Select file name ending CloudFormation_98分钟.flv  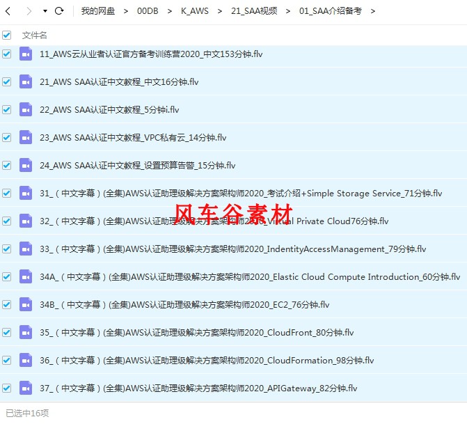(x=207, y=361)
